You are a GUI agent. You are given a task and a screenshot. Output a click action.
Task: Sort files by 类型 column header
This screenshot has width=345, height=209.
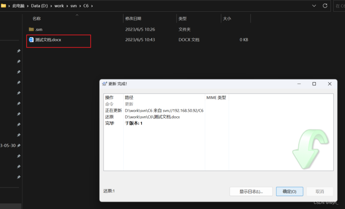pyautogui.click(x=182, y=18)
